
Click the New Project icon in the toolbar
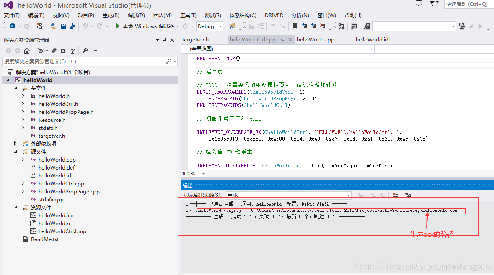(x=39, y=26)
